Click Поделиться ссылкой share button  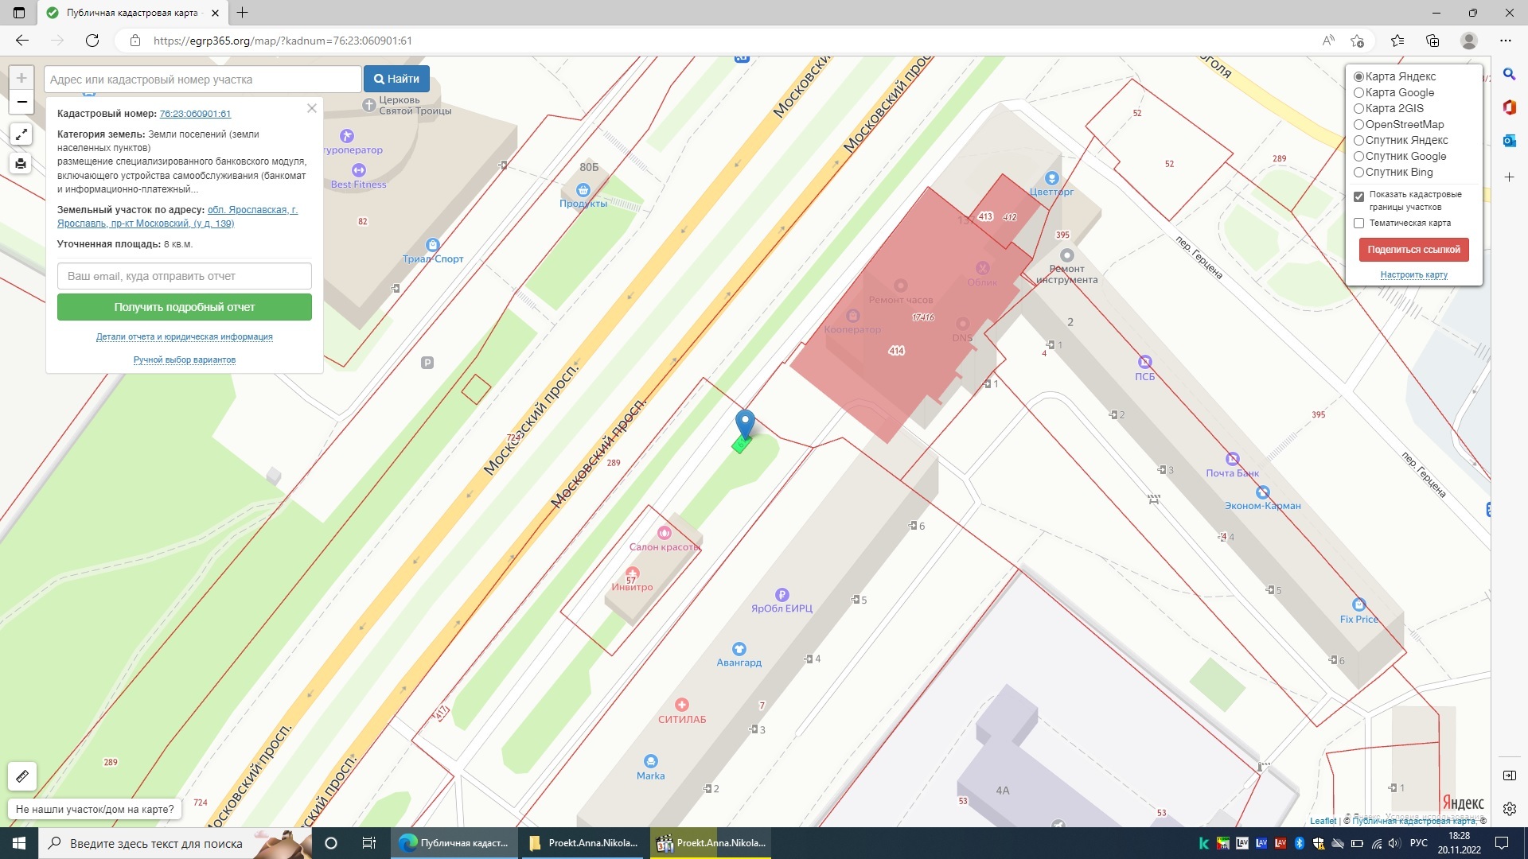pos(1415,249)
